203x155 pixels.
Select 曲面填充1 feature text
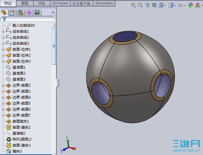point(21,121)
